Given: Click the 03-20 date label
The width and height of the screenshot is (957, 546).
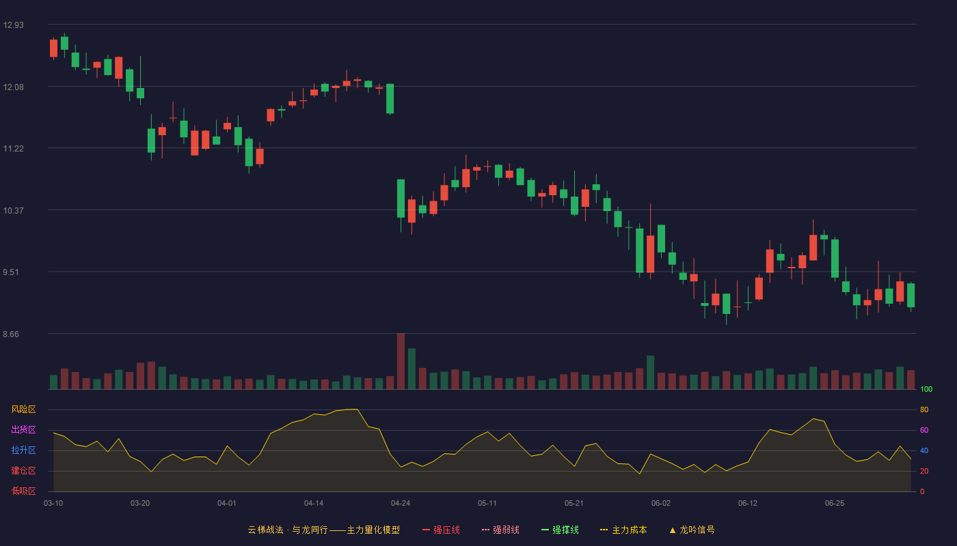Looking at the screenshot, I should [x=140, y=503].
